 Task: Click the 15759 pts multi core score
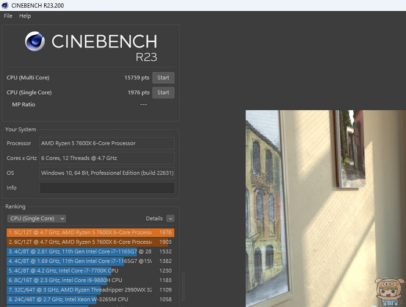pyautogui.click(x=137, y=78)
